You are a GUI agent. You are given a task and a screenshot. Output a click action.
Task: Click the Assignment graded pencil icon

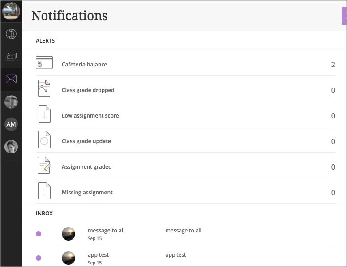(44, 165)
